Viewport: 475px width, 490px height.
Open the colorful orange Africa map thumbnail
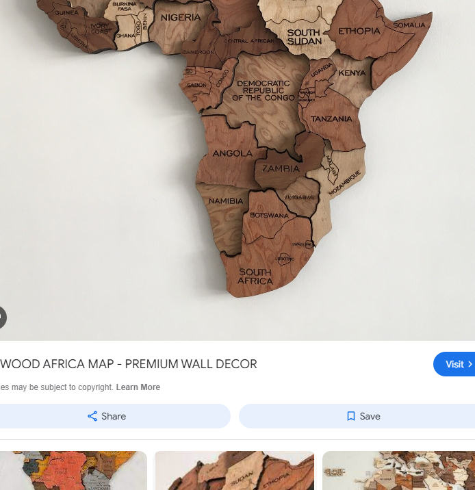[x=73, y=470]
